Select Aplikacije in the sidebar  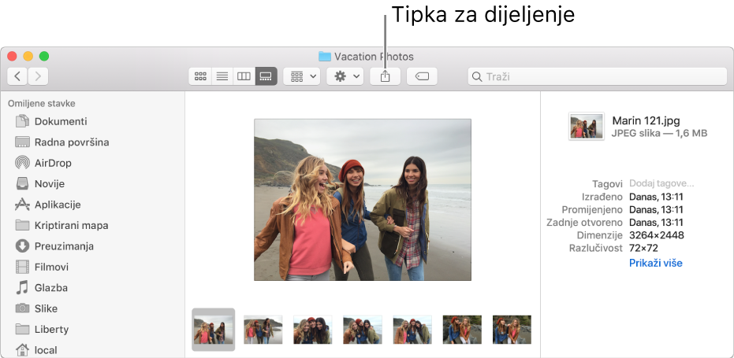tap(57, 205)
